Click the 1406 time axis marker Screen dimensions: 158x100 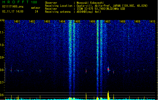[x=92, y=21]
